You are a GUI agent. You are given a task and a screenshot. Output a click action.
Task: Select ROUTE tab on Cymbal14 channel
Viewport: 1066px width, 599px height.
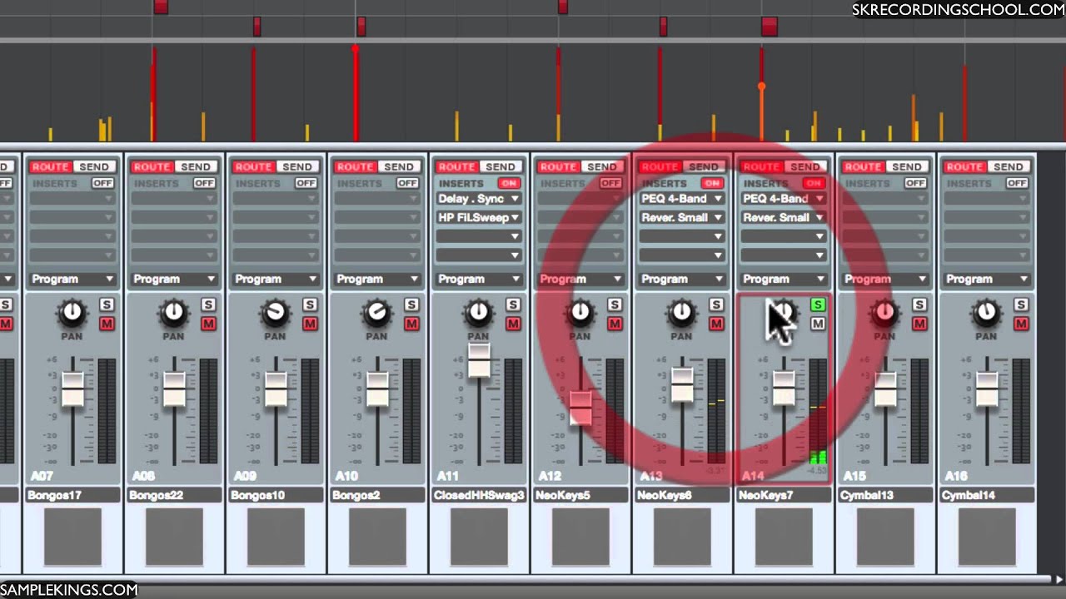(x=965, y=166)
